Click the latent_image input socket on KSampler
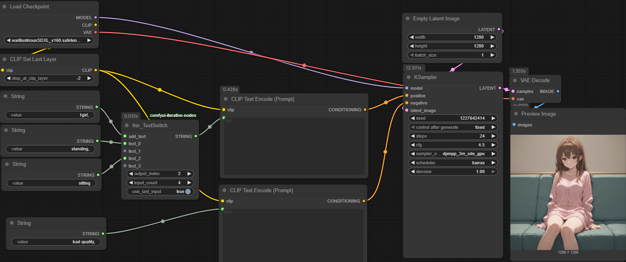626x262 pixels. (407, 110)
